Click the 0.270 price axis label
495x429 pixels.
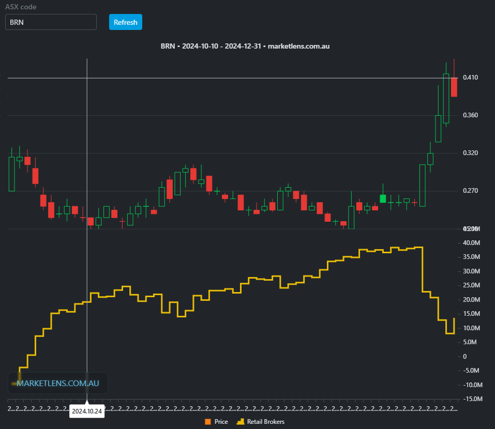(x=470, y=191)
